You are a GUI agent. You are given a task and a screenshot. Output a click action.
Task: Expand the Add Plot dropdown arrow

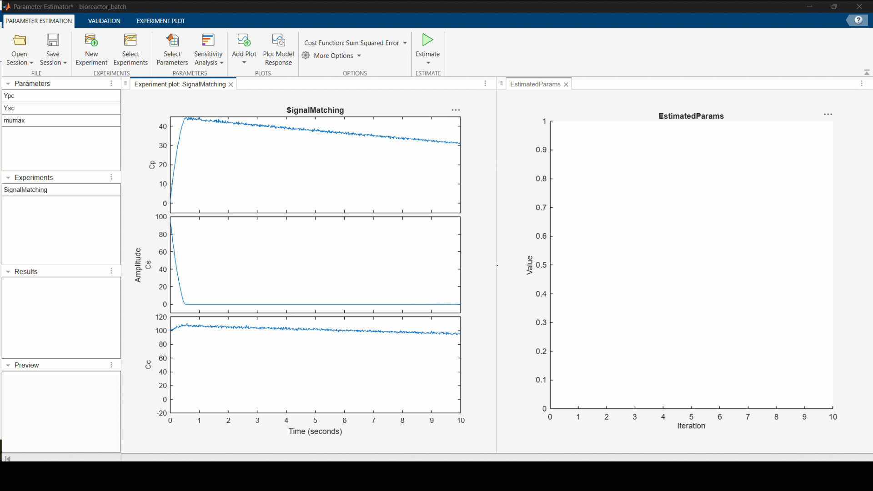coord(244,63)
